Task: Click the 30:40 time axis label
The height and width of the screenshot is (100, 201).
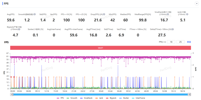Action: click(101, 91)
